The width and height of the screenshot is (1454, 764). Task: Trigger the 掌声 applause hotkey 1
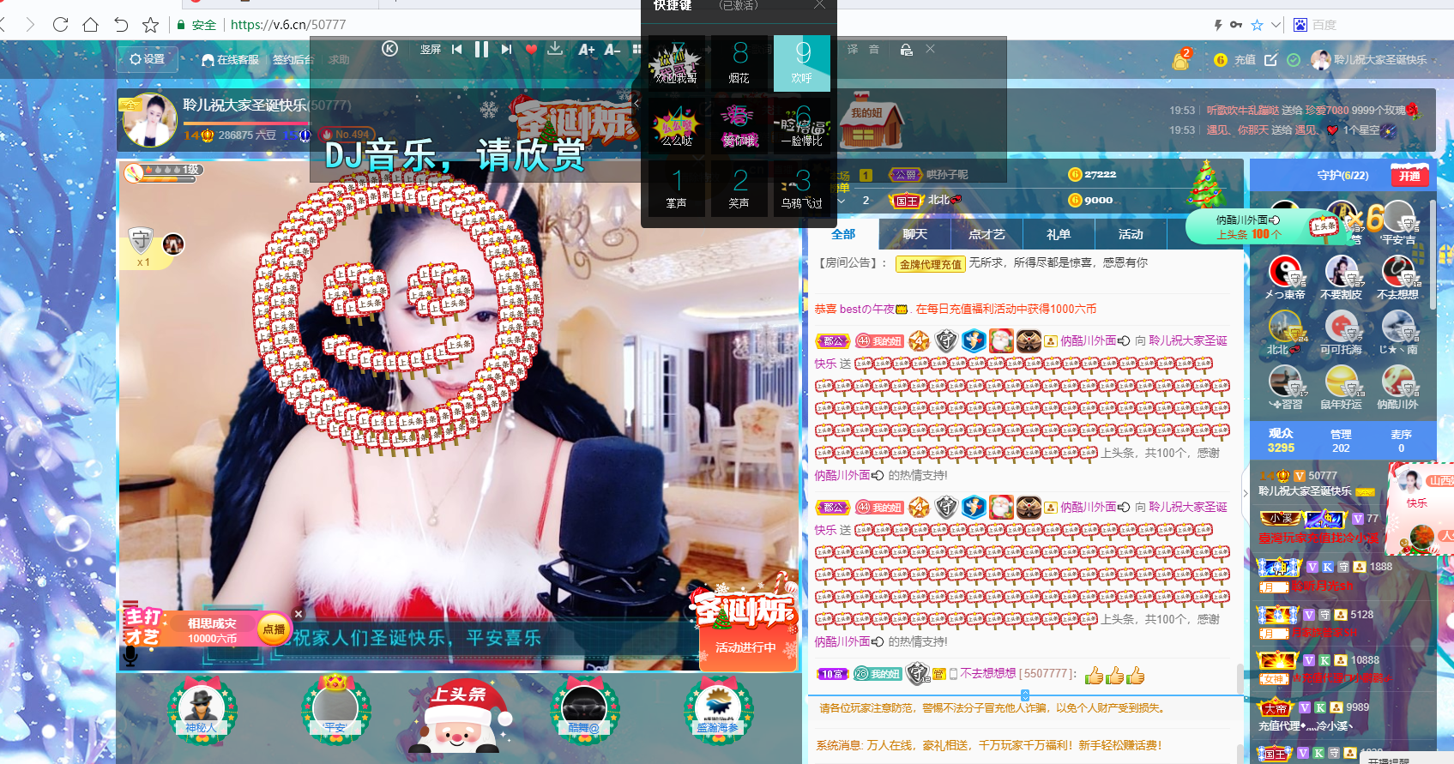click(x=676, y=189)
